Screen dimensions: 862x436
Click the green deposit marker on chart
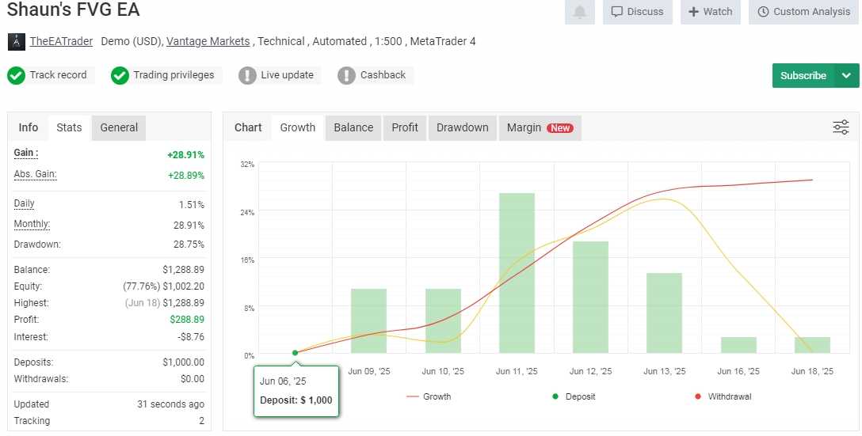pos(296,353)
